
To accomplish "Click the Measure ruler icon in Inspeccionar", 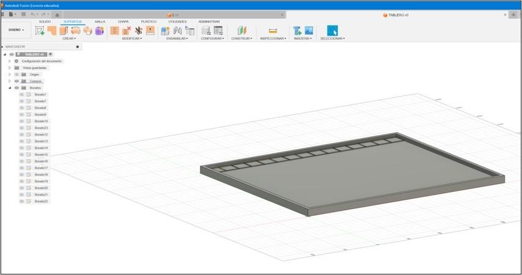I will pos(273,31).
